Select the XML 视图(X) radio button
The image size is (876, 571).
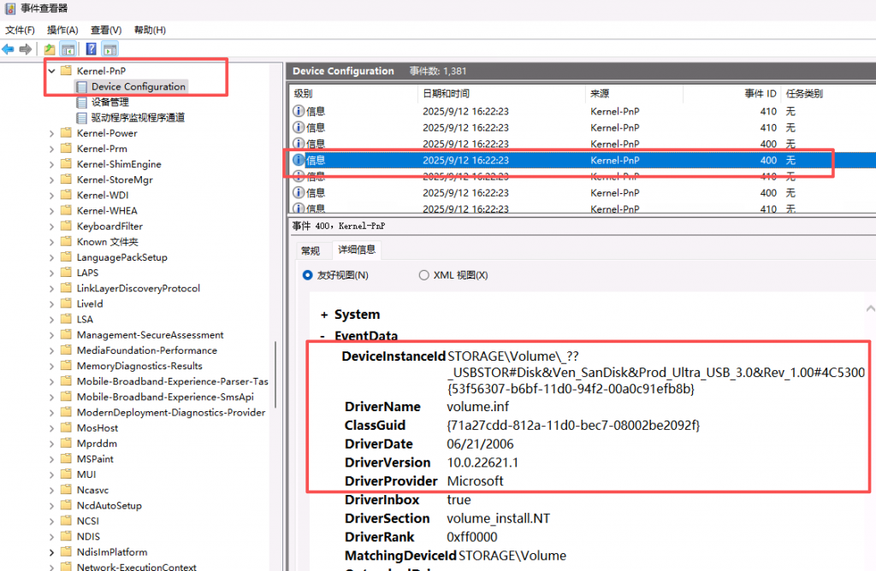[x=423, y=275]
